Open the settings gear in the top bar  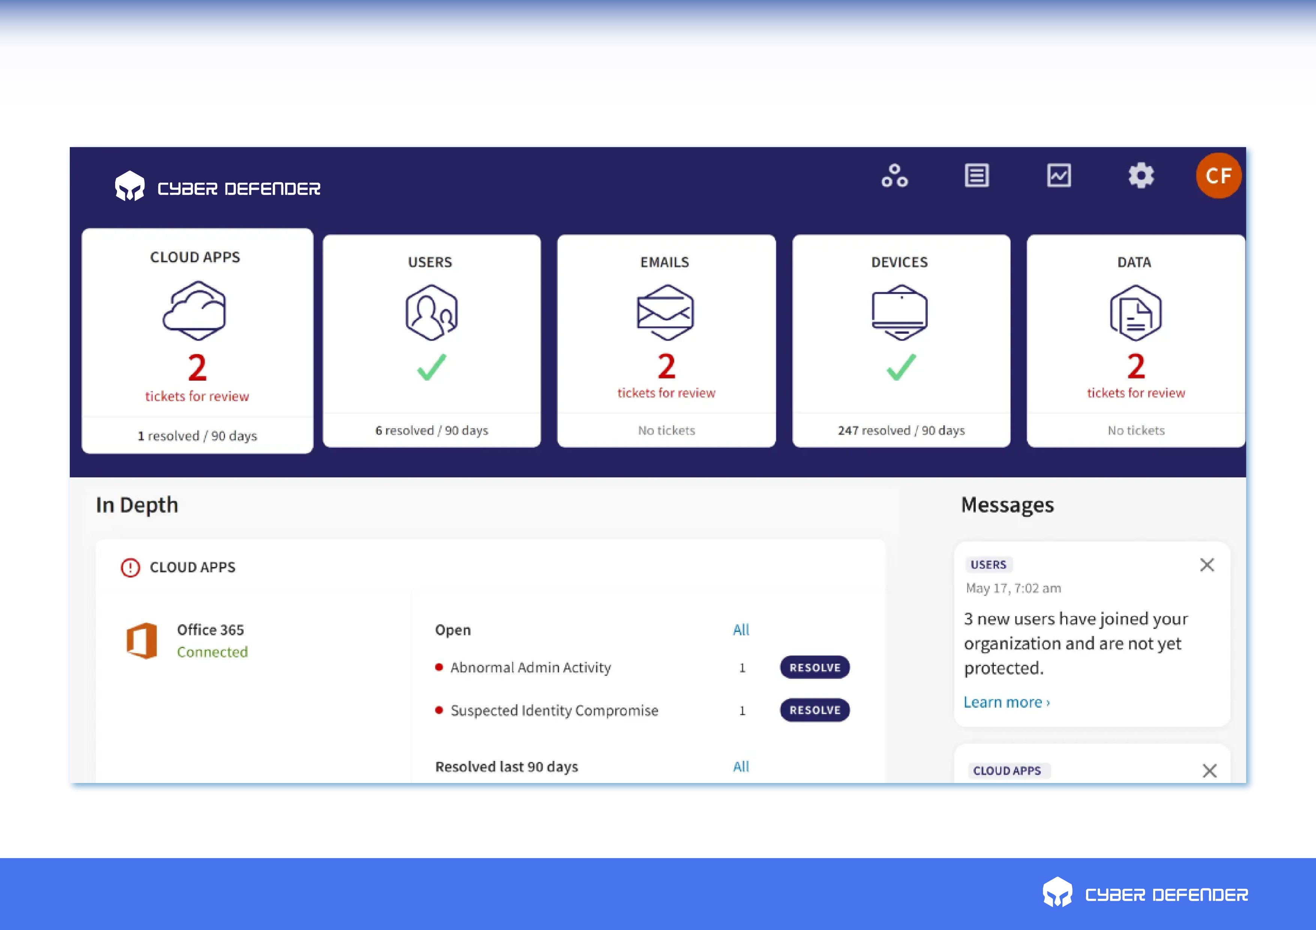click(1141, 176)
